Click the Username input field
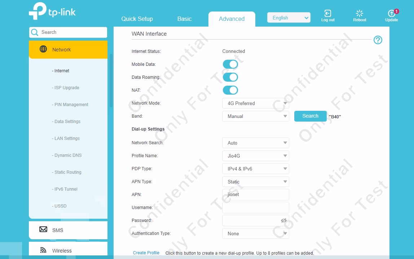The width and height of the screenshot is (414, 259). tap(256, 207)
